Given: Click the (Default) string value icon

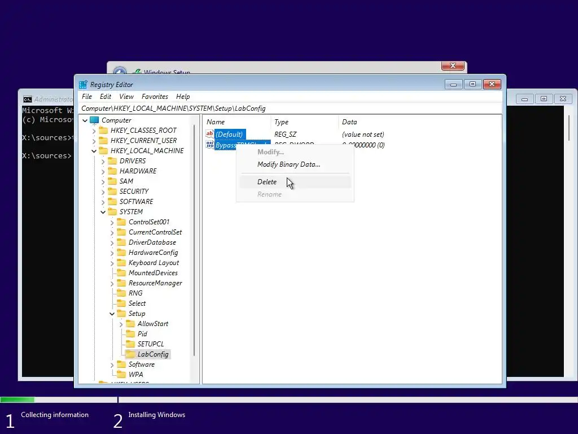Looking at the screenshot, I should click(210, 134).
